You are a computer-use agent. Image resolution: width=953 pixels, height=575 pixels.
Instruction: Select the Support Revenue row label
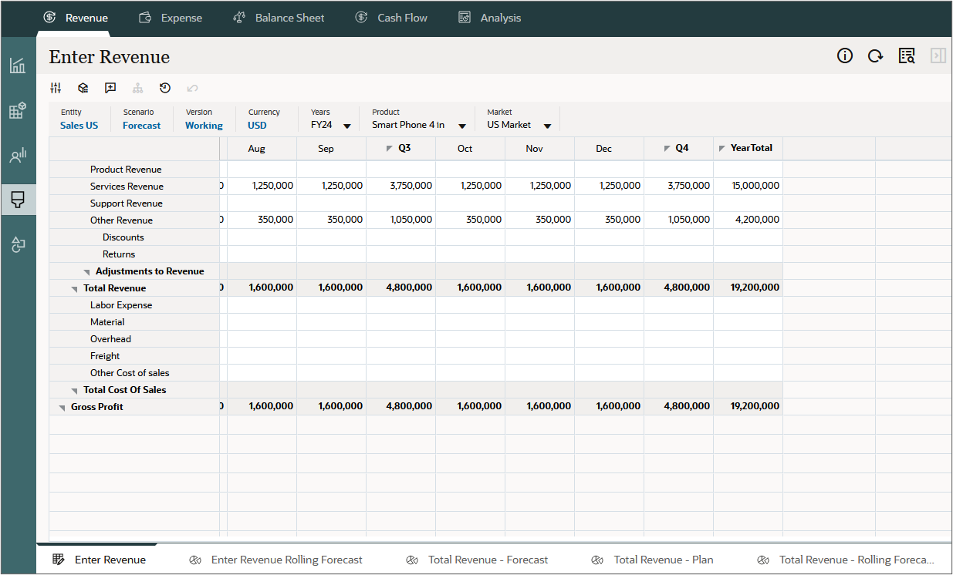point(126,203)
